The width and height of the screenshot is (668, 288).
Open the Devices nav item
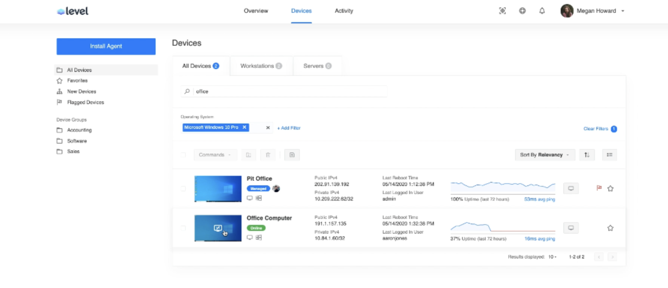pyautogui.click(x=301, y=11)
